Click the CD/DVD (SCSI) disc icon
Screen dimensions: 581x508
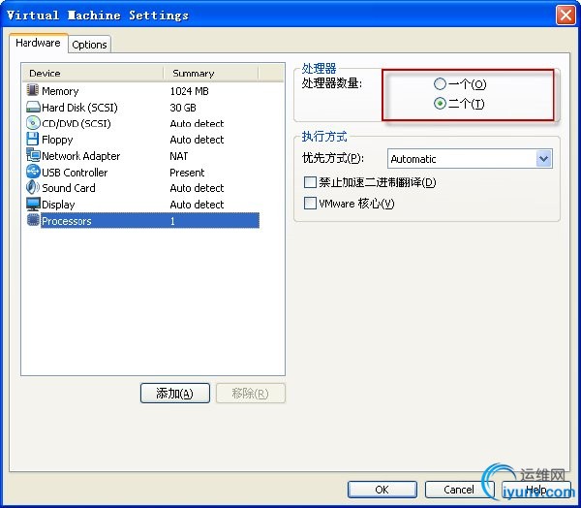(x=33, y=123)
